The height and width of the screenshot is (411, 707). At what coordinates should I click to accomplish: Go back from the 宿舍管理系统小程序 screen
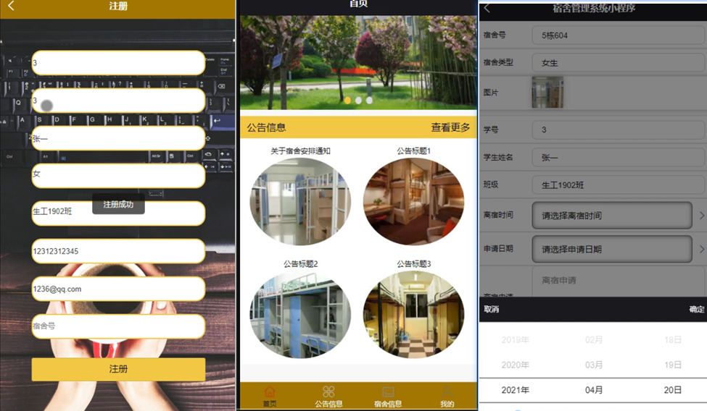tap(487, 8)
